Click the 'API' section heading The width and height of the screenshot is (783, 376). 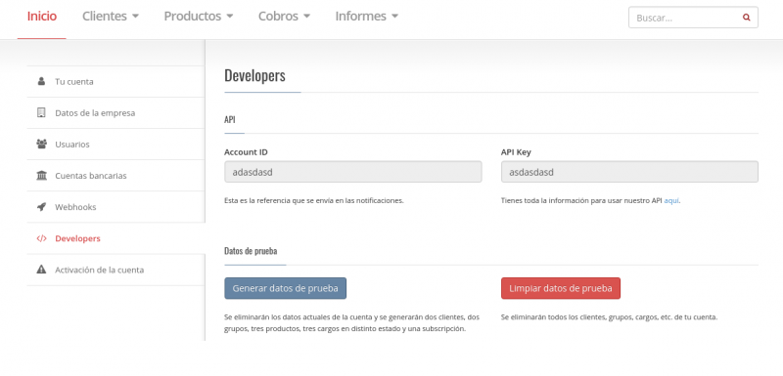[x=230, y=119]
